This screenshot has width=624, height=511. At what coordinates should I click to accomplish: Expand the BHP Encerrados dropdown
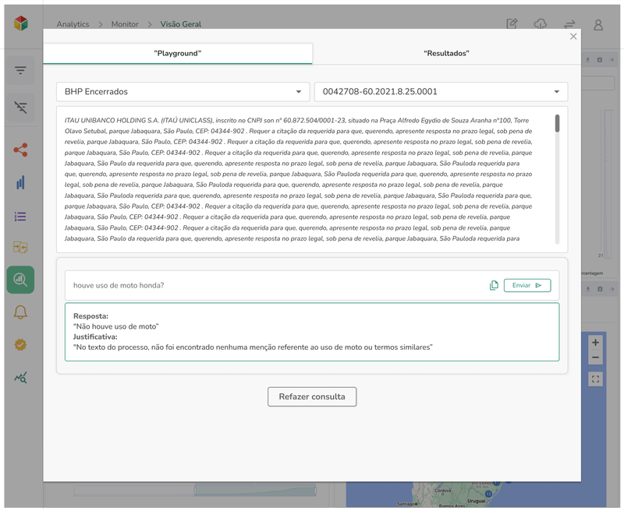[183, 92]
